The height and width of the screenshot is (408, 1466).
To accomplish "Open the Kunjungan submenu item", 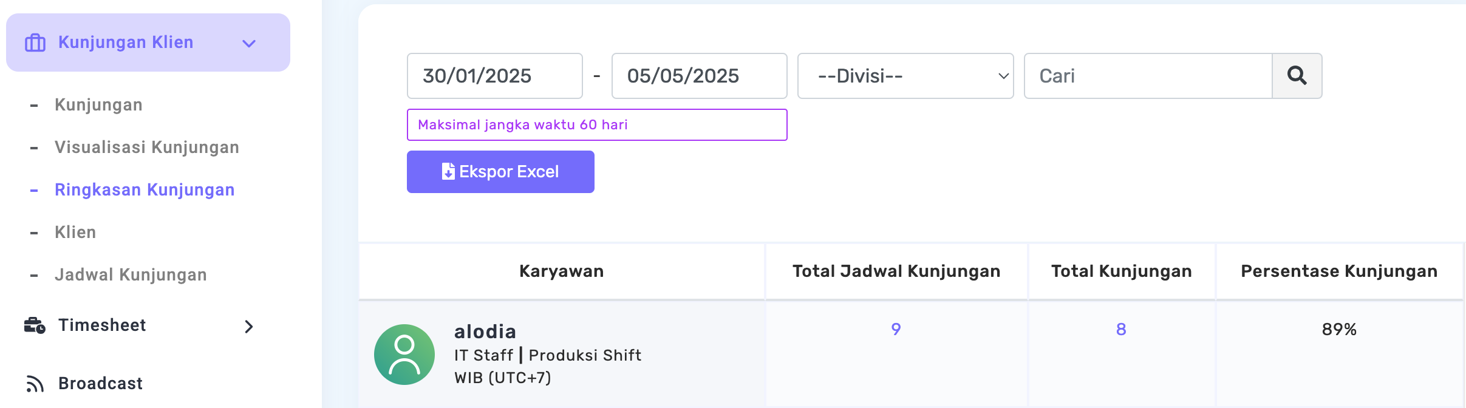I will (x=98, y=105).
